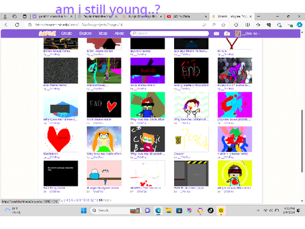The width and height of the screenshot is (305, 229).
Task: Click the browser refresh icon
Action: click(x=17, y=25)
